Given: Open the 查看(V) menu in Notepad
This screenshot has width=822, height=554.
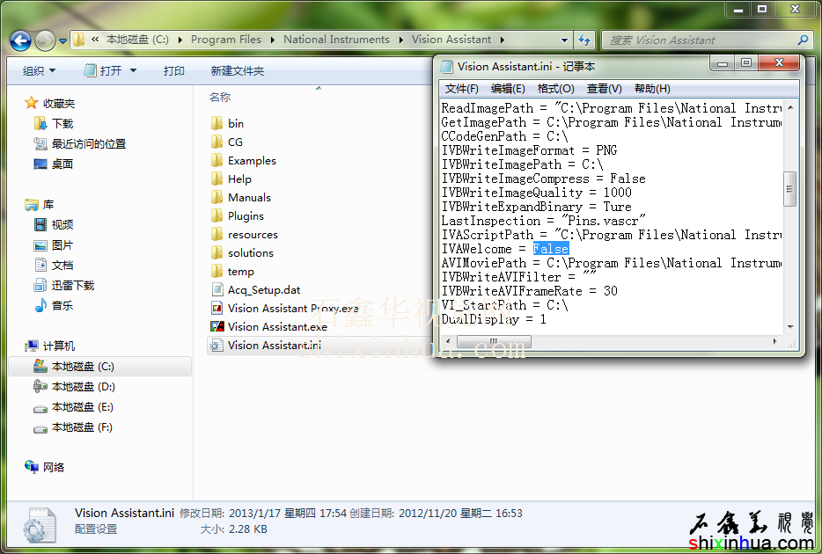Looking at the screenshot, I should coord(604,89).
